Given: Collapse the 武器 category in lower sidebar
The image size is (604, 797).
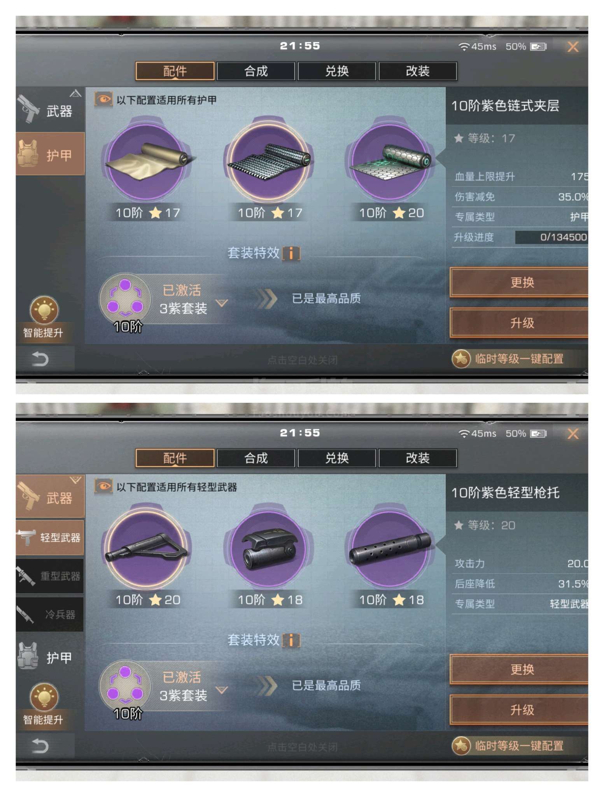Looking at the screenshot, I should point(50,497).
